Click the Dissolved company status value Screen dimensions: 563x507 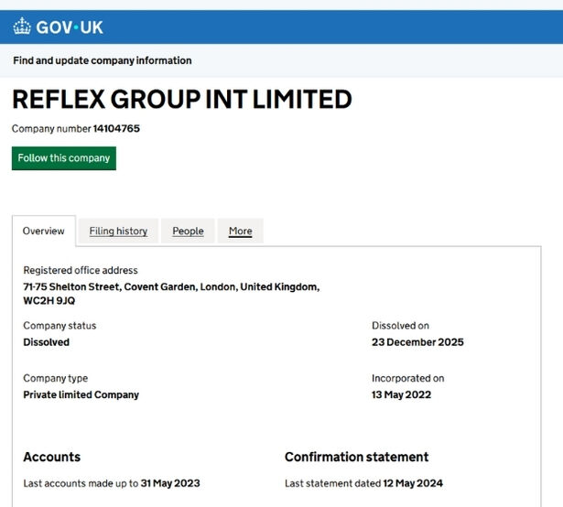click(x=46, y=342)
